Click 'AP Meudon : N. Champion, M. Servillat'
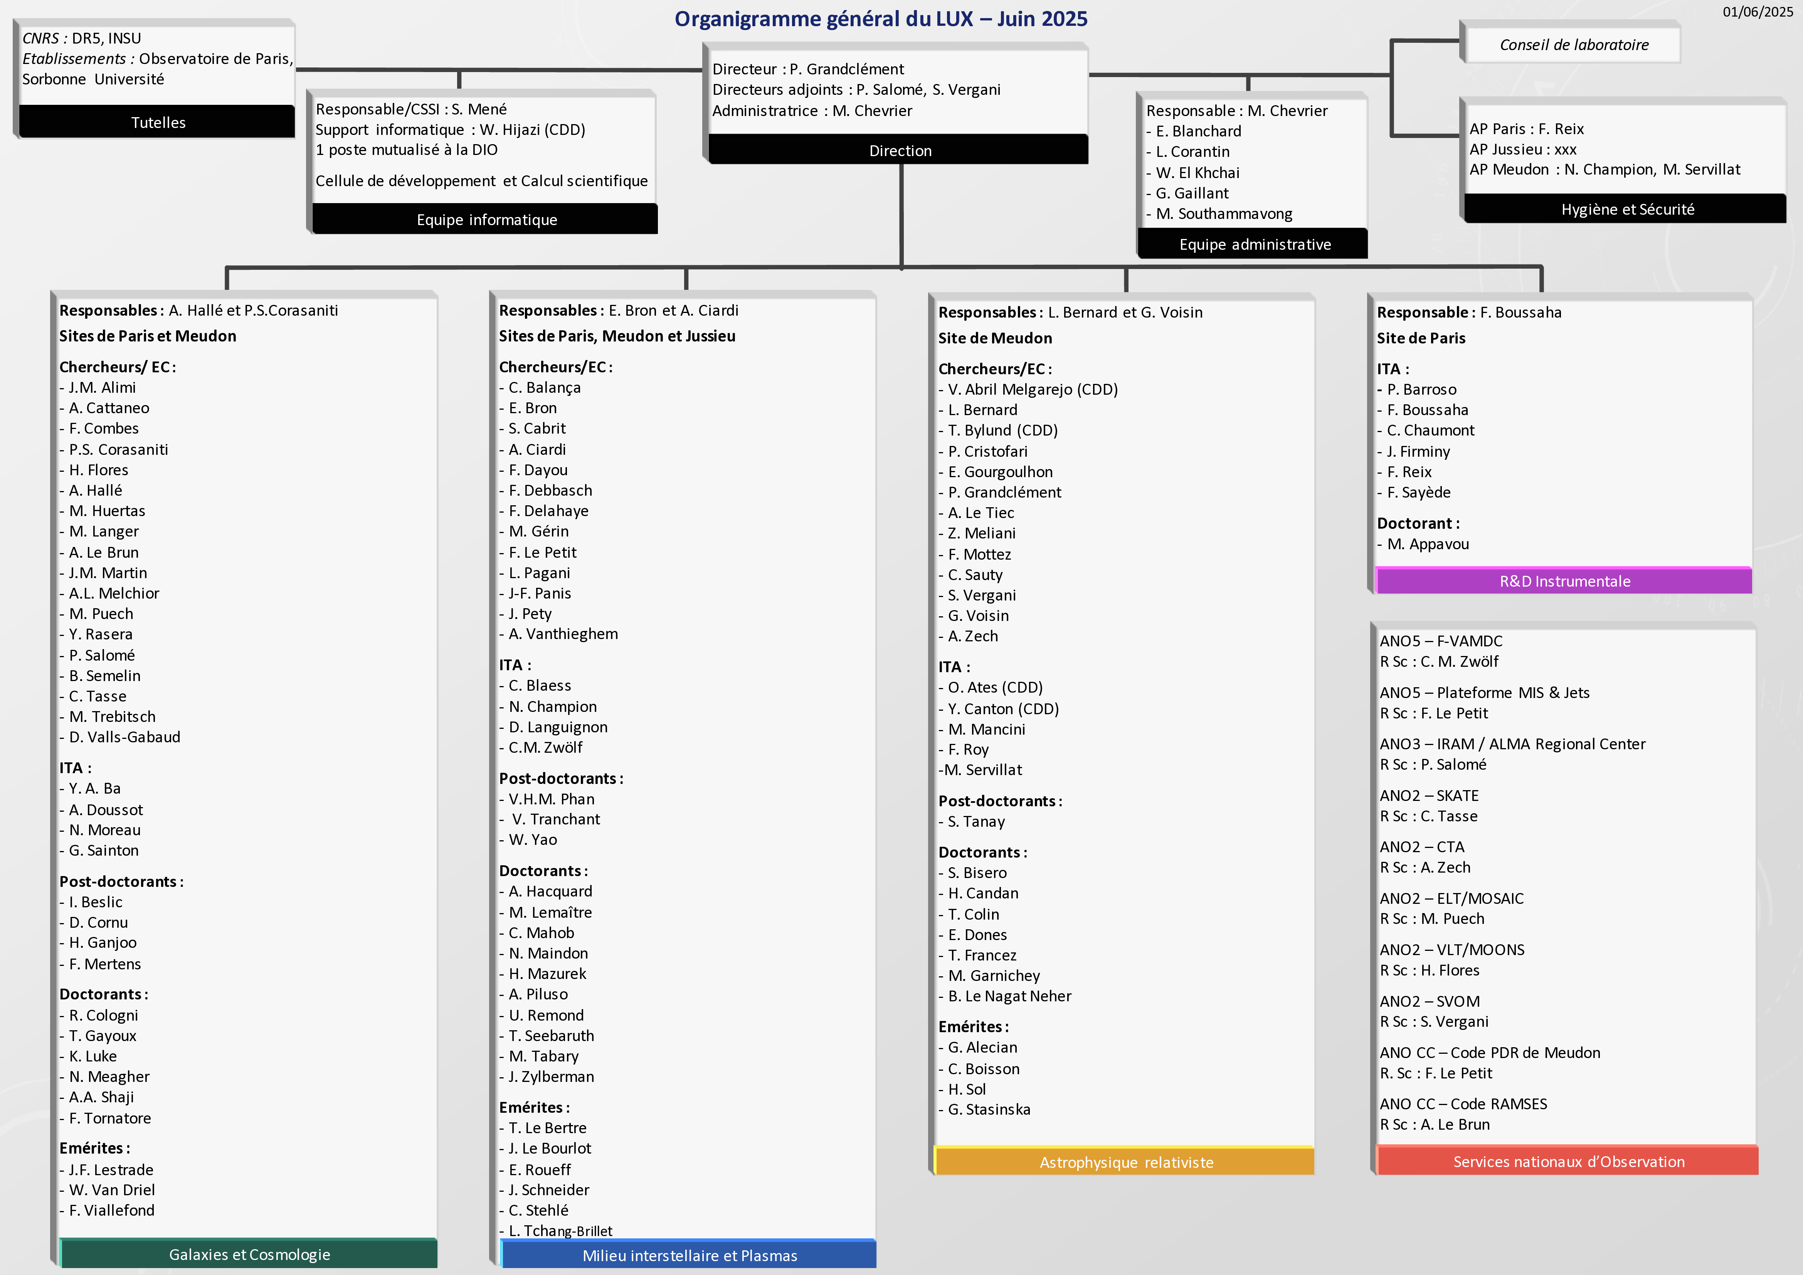Screen dimensions: 1803x1275 click(1605, 170)
